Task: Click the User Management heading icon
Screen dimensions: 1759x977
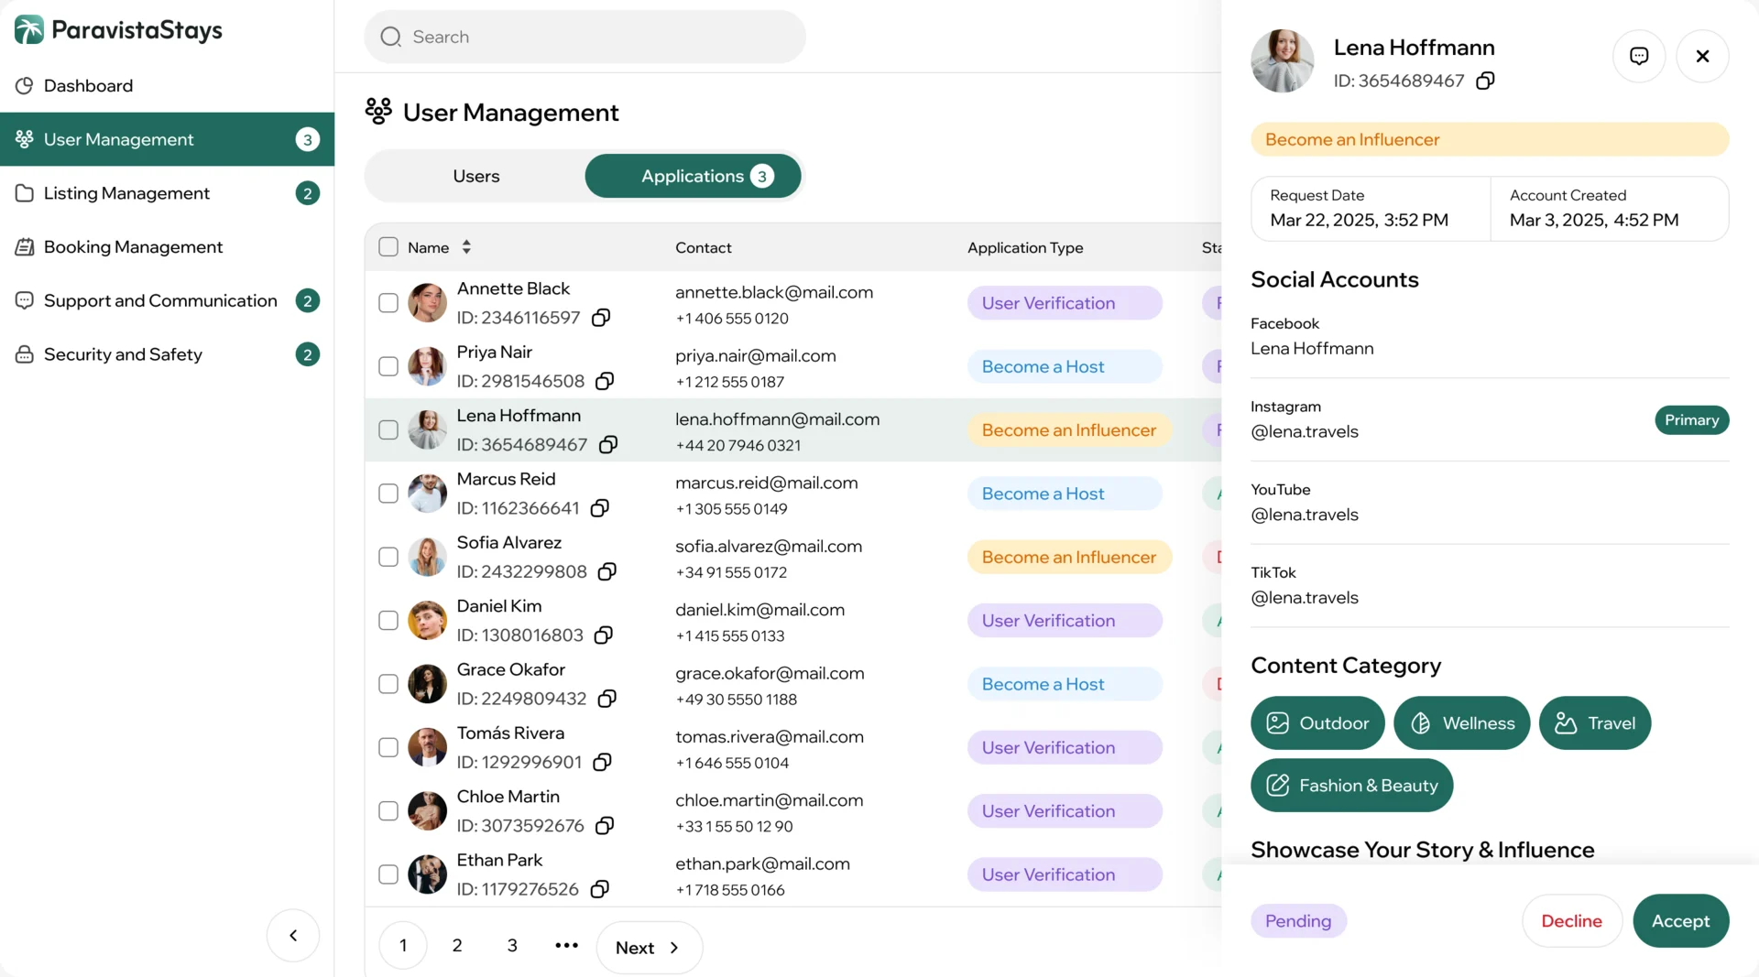Action: click(378, 112)
